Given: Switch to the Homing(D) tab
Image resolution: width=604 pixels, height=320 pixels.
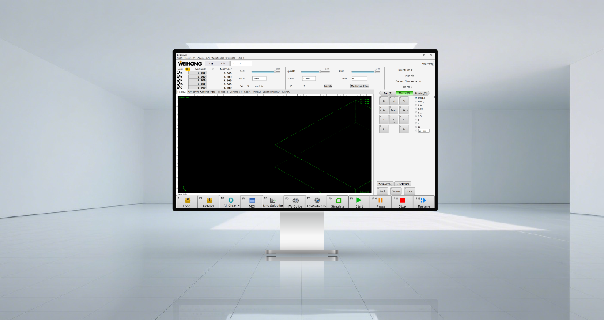Looking at the screenshot, I should (421, 93).
